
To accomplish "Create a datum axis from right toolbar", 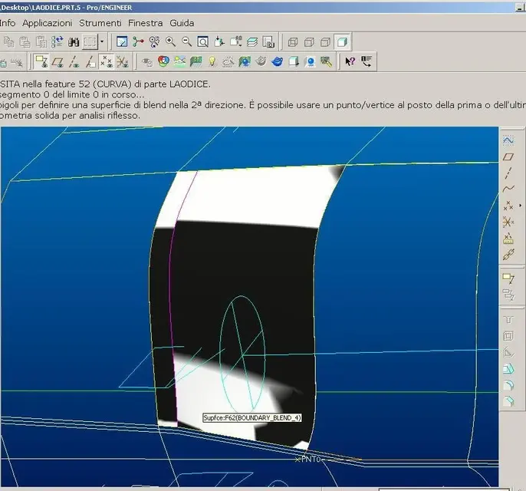I will pos(508,173).
